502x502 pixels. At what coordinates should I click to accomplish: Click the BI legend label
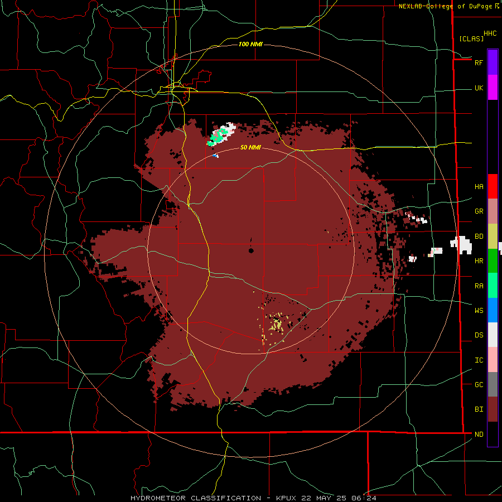pos(479,409)
